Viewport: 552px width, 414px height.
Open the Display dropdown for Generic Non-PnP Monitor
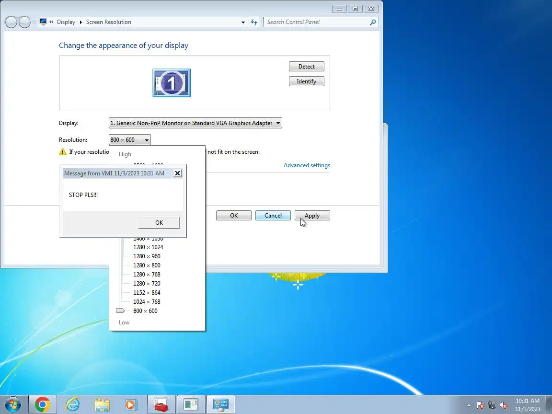pyautogui.click(x=195, y=123)
